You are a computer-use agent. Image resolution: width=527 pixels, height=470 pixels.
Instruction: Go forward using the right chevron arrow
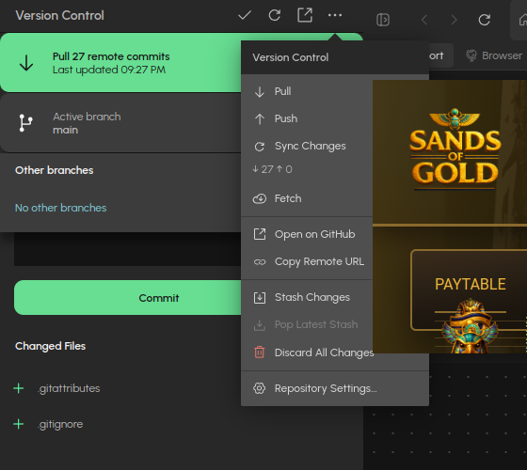[x=454, y=20]
